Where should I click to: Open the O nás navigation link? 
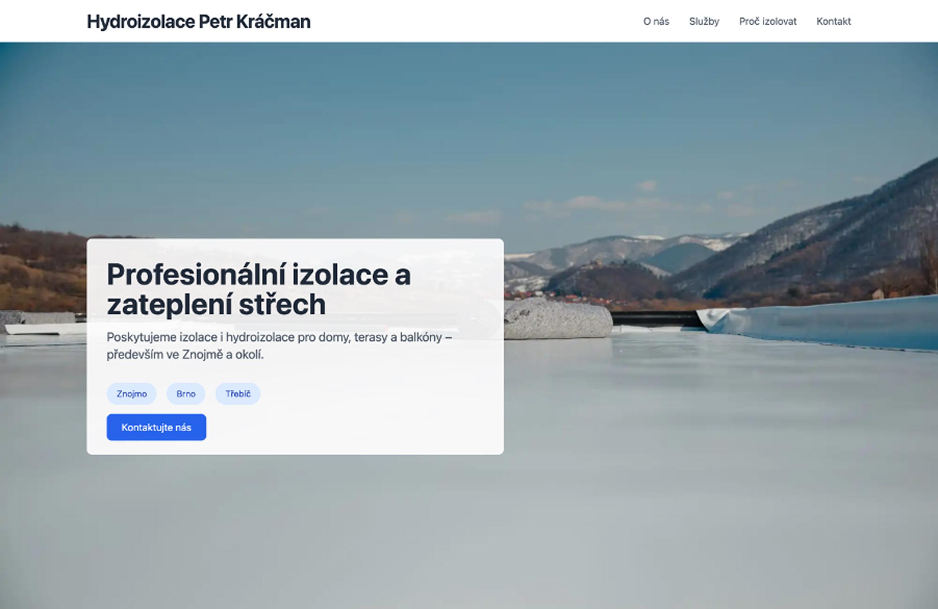click(656, 21)
